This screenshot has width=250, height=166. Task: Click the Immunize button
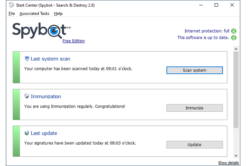click(x=194, y=108)
